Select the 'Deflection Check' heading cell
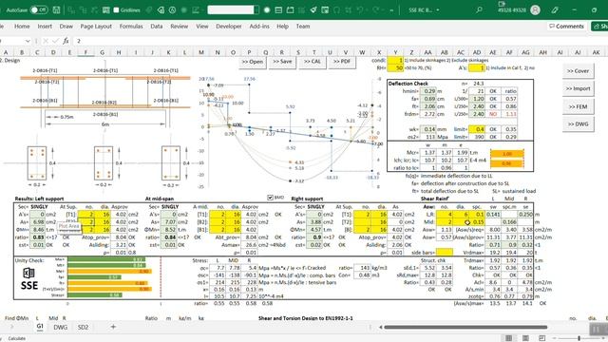Image resolution: width=608 pixels, height=342 pixels. pos(408,84)
